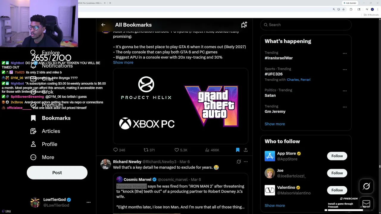Open the Project Helix GTA post image

click(181, 106)
